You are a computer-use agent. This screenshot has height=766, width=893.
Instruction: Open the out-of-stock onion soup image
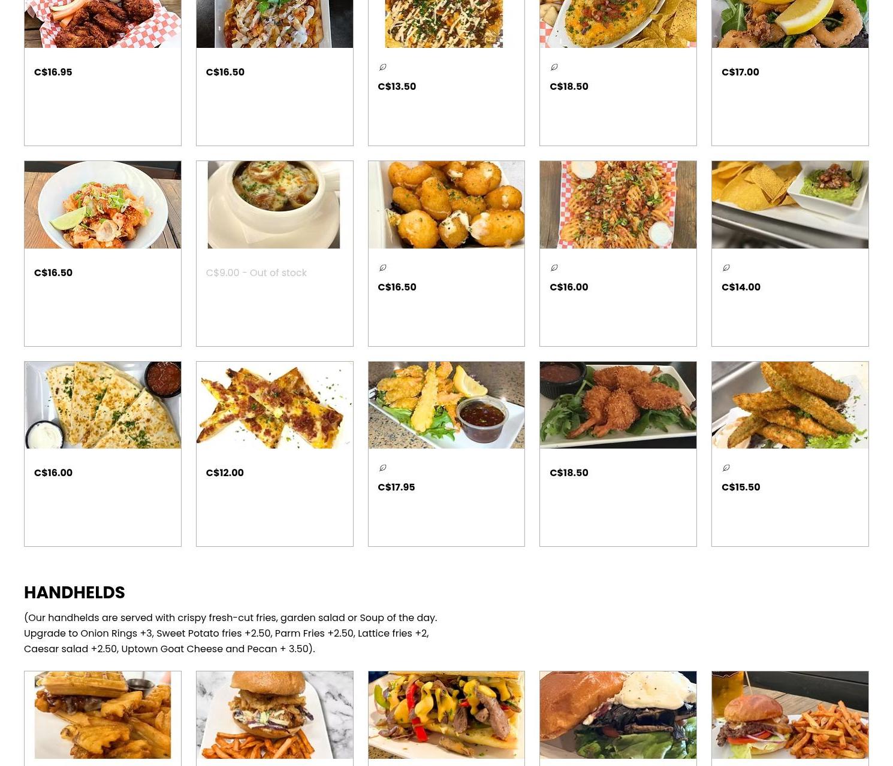(274, 205)
